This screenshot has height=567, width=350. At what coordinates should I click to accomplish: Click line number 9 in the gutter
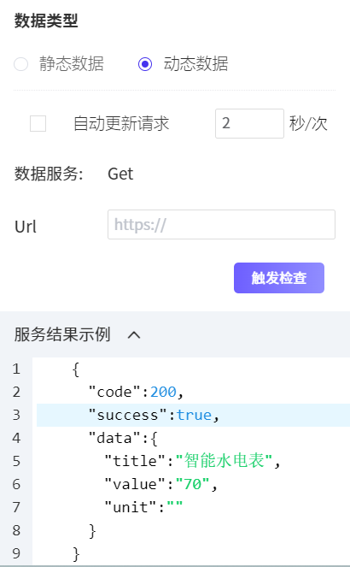pos(16,553)
